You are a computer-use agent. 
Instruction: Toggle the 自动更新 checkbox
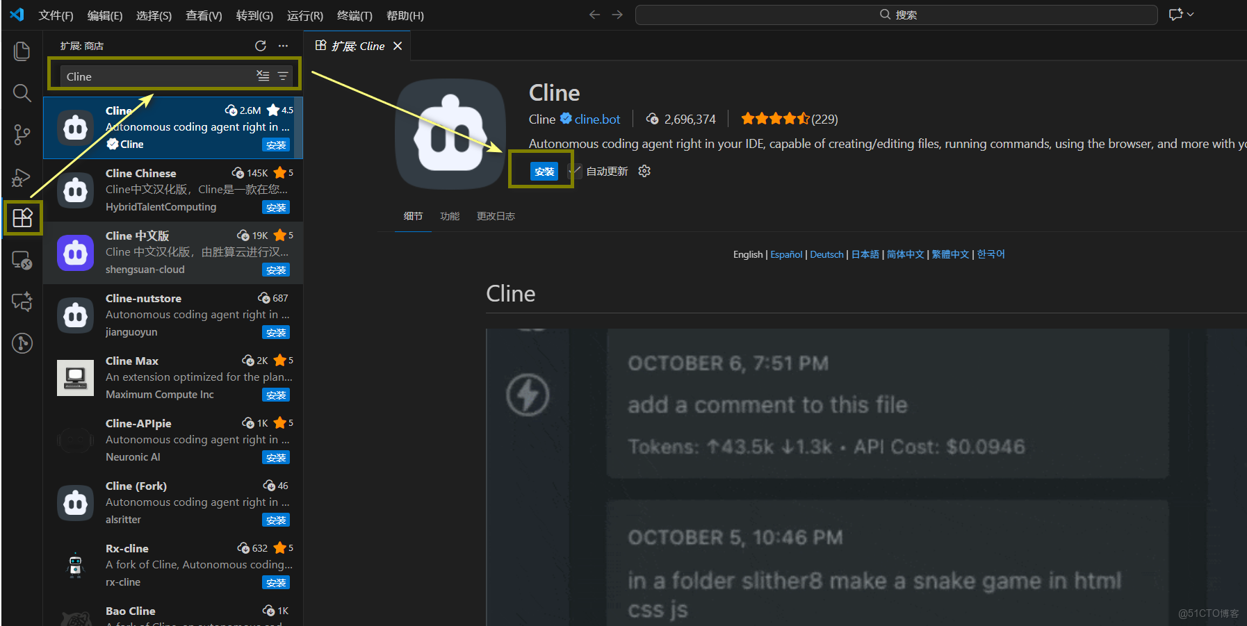pos(574,171)
